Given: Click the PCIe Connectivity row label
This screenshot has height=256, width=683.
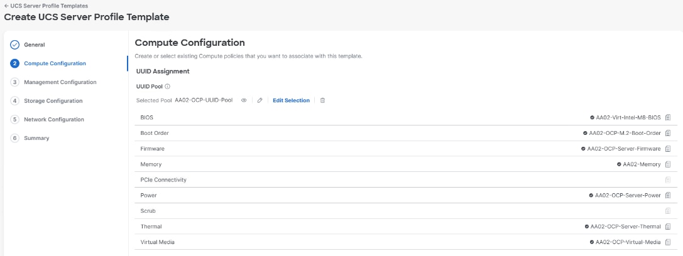Looking at the screenshot, I should (x=163, y=180).
